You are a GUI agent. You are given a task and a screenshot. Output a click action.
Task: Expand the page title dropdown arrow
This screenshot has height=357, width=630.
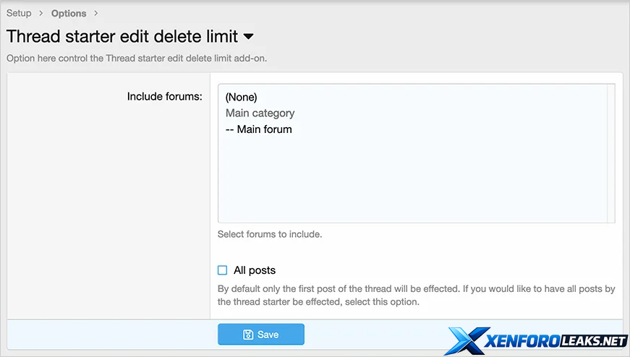[x=248, y=36]
